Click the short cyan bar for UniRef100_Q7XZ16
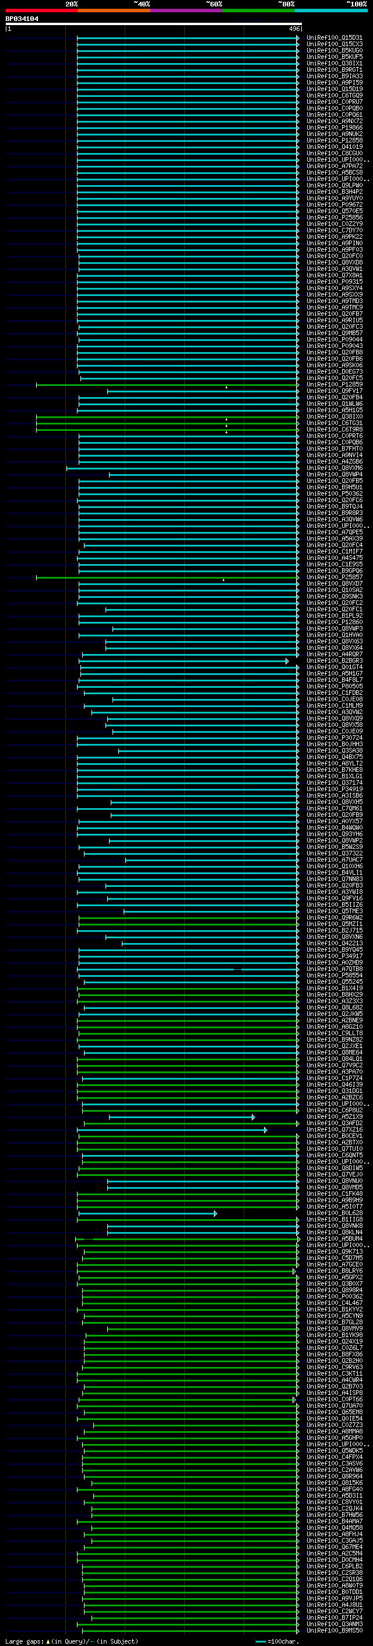This screenshot has height=1646, width=373. [x=173, y=1130]
